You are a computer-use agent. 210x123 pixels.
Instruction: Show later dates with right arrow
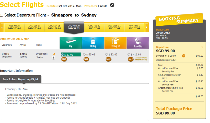coord(147,28)
